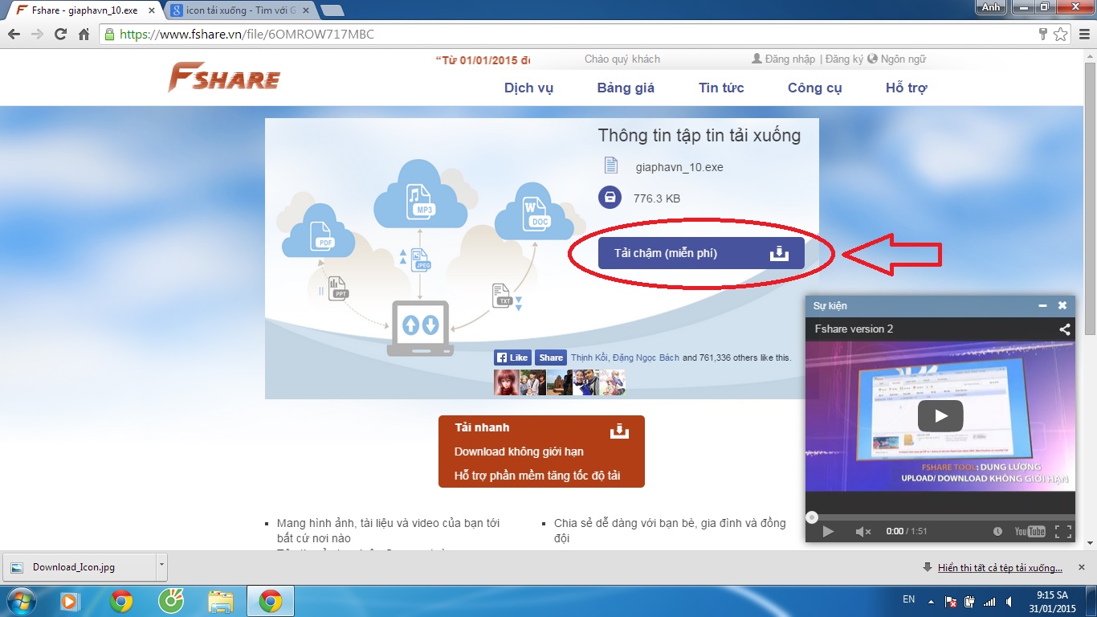This screenshot has height=617, width=1097.
Task: Toggle video fullscreen
Action: click(1062, 531)
